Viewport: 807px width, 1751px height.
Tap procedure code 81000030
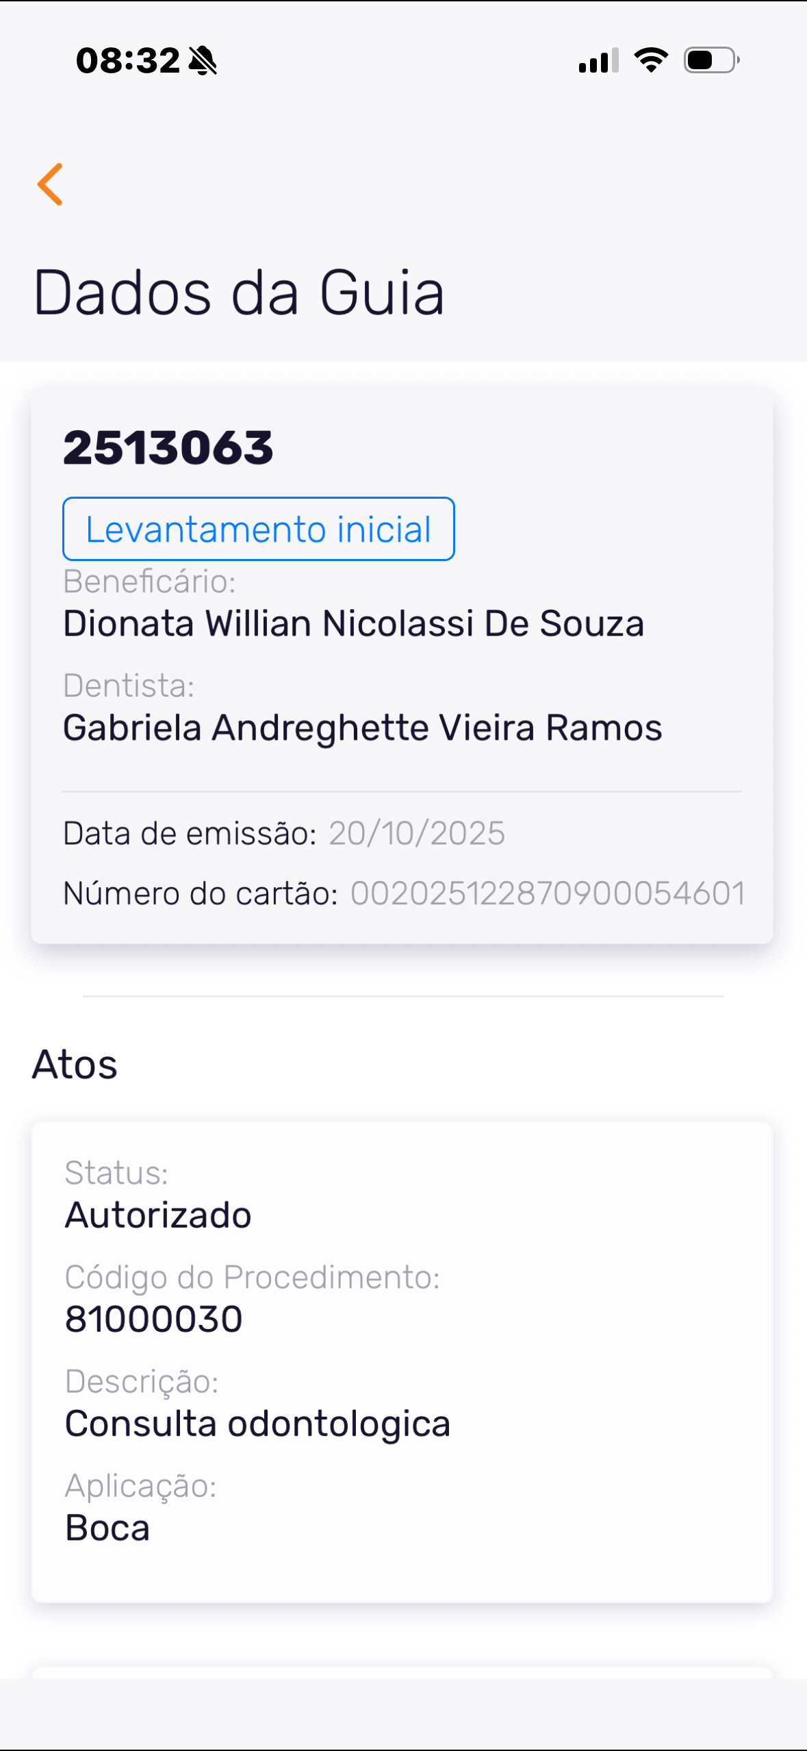[x=154, y=1319]
